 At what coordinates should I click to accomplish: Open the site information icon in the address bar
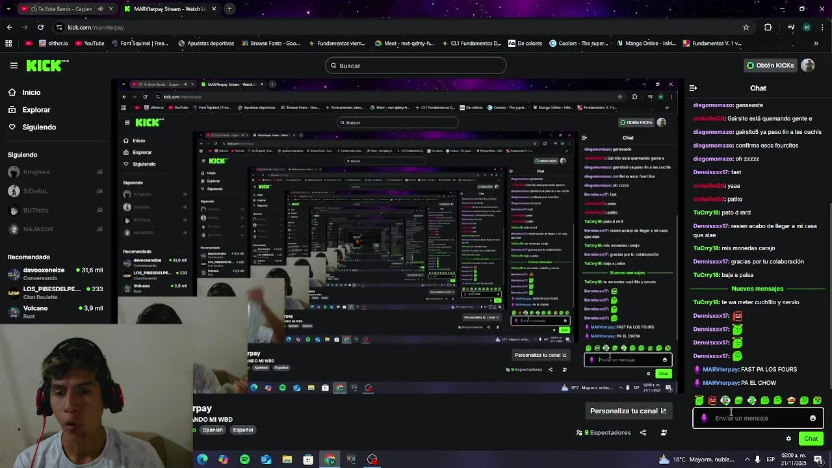[x=59, y=27]
